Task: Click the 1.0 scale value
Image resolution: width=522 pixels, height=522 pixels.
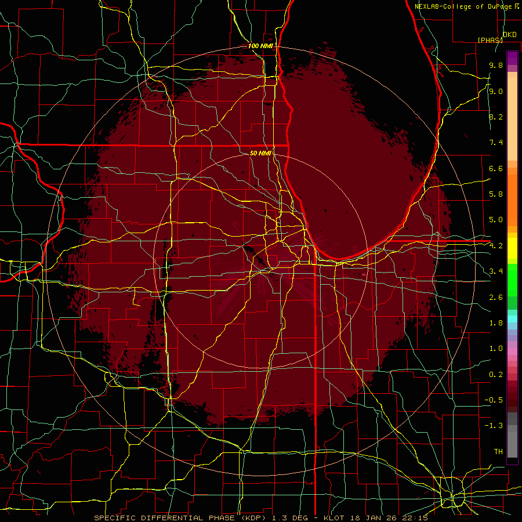Action: pos(496,349)
